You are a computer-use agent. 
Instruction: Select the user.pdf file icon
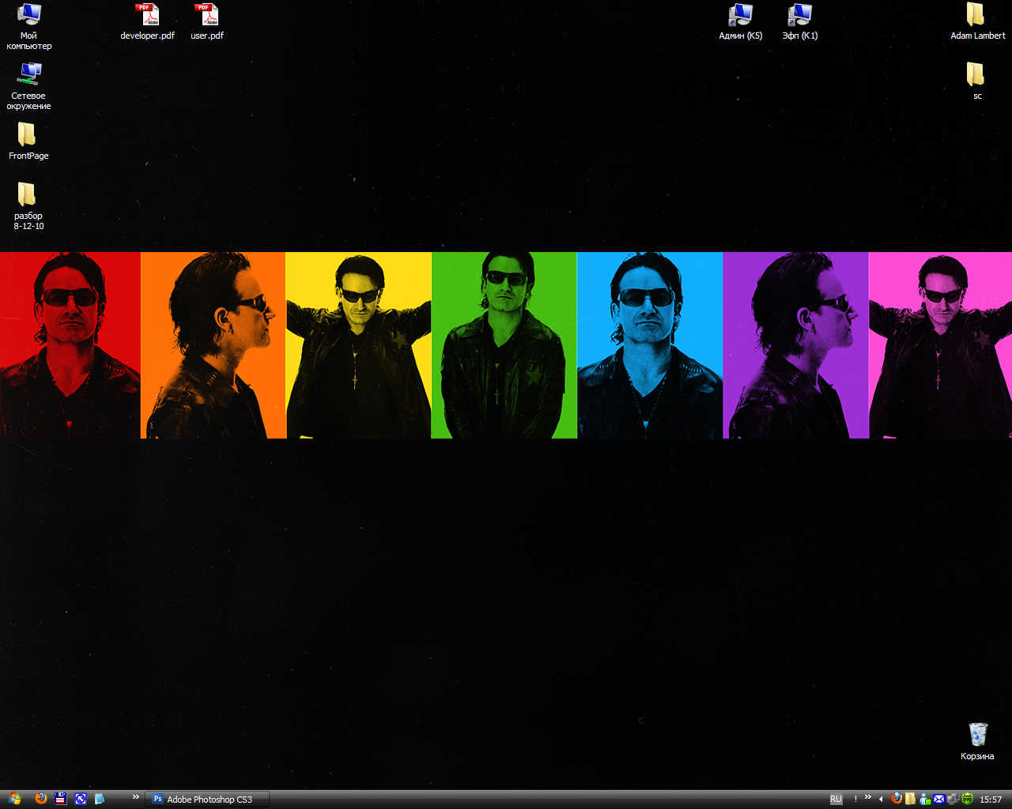click(x=206, y=21)
